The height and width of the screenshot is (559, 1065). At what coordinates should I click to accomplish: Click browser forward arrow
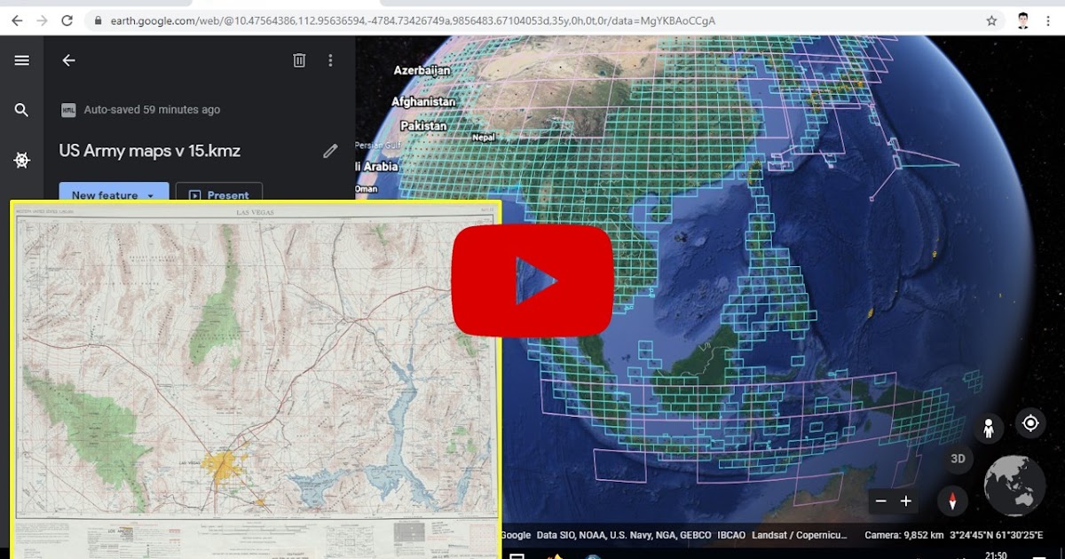point(41,20)
